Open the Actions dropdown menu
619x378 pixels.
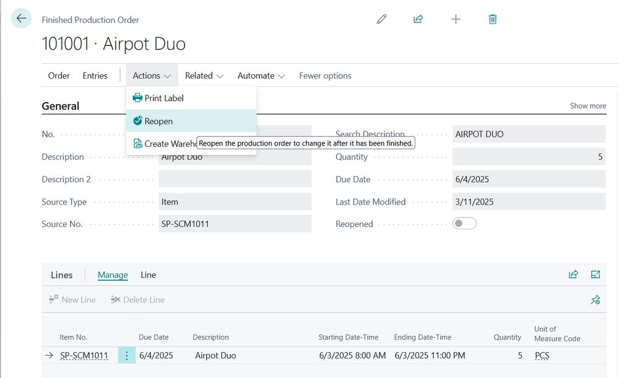[x=152, y=76]
